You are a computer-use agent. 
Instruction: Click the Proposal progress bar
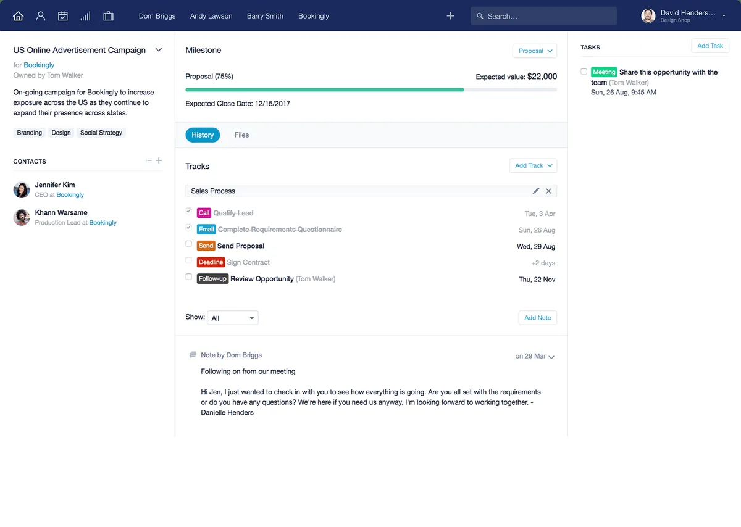[371, 90]
